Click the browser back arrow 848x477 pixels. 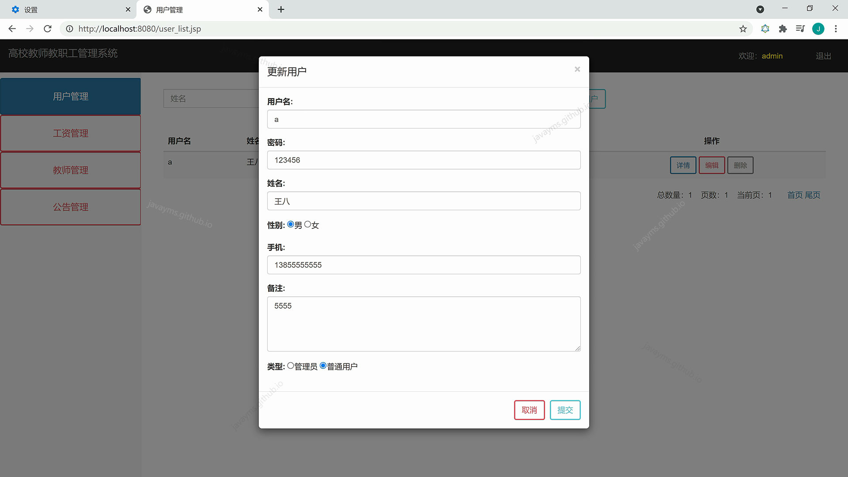click(x=11, y=29)
